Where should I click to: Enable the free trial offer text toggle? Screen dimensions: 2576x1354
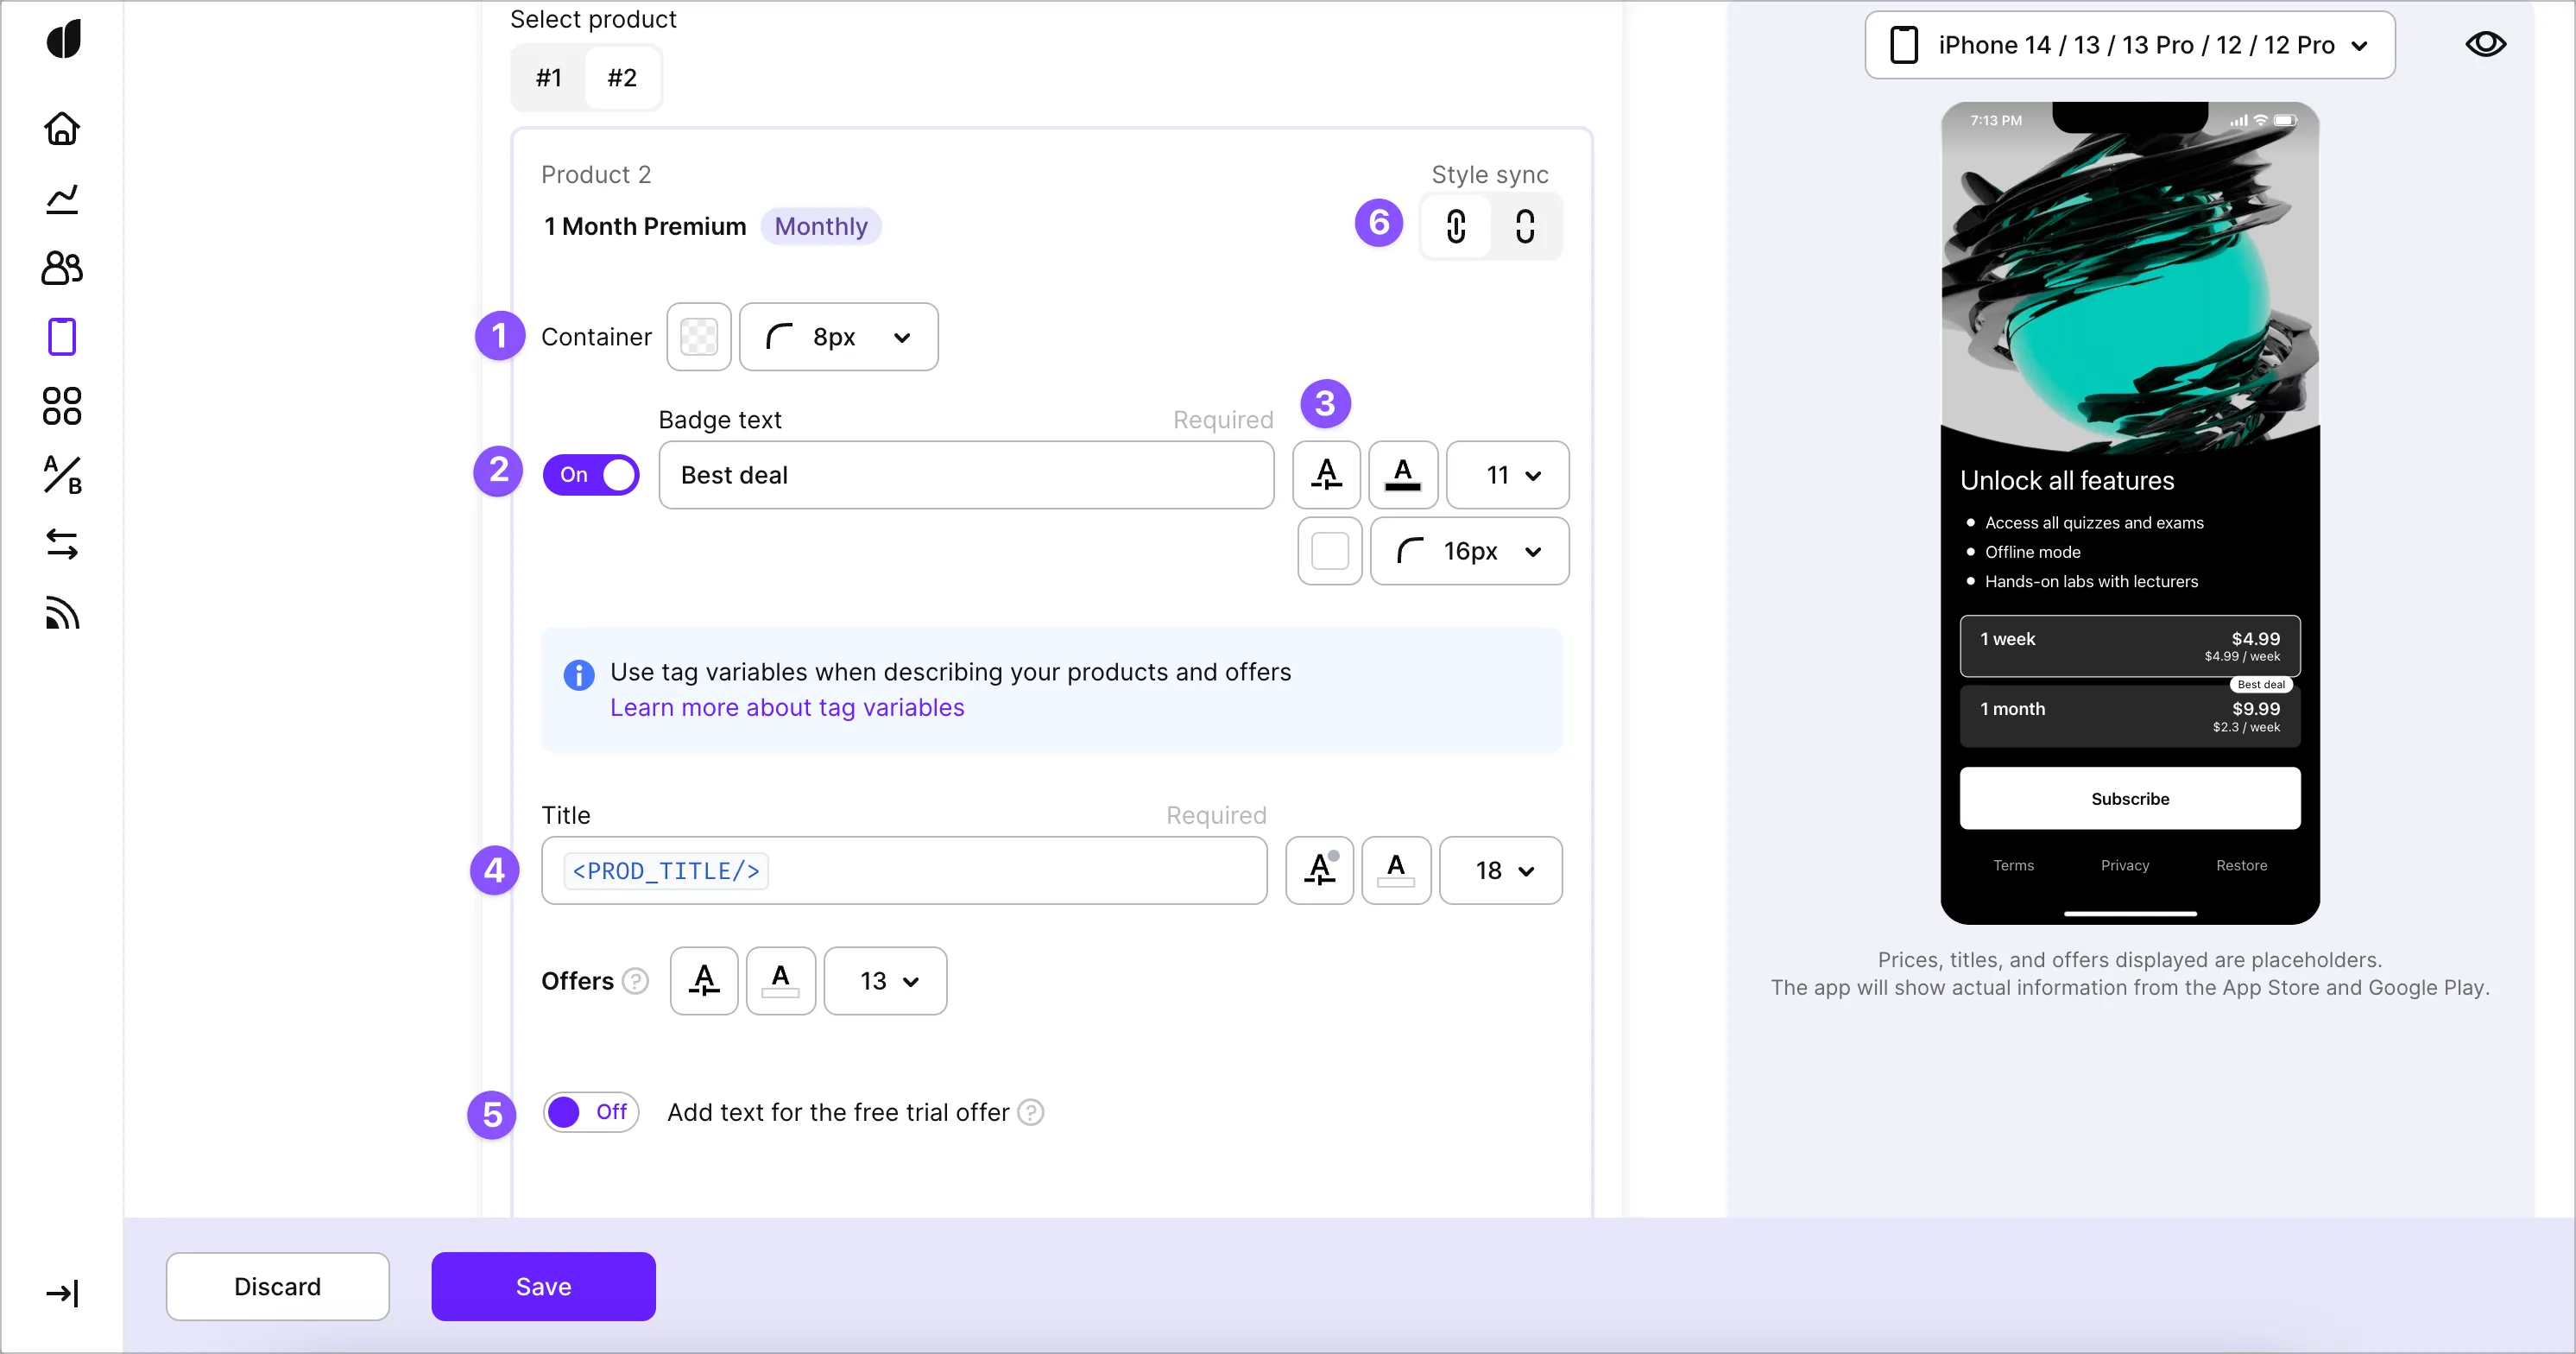tap(591, 1112)
